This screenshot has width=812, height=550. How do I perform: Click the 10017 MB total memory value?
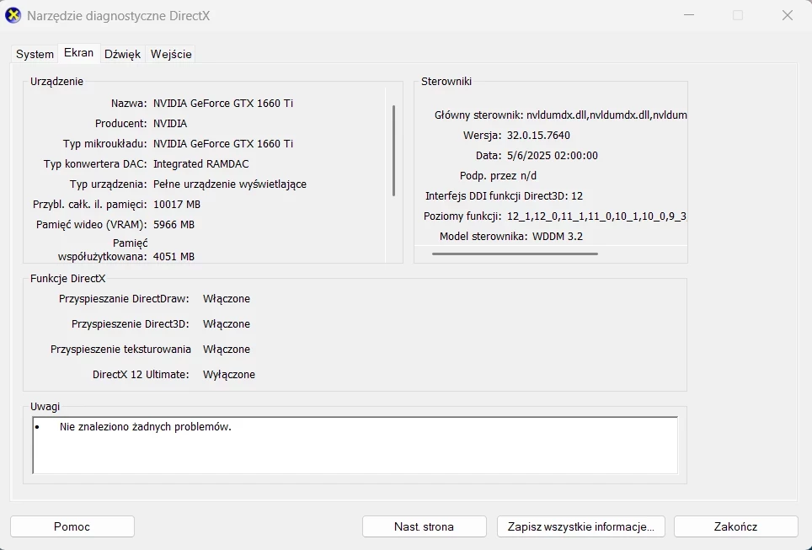pyautogui.click(x=177, y=204)
